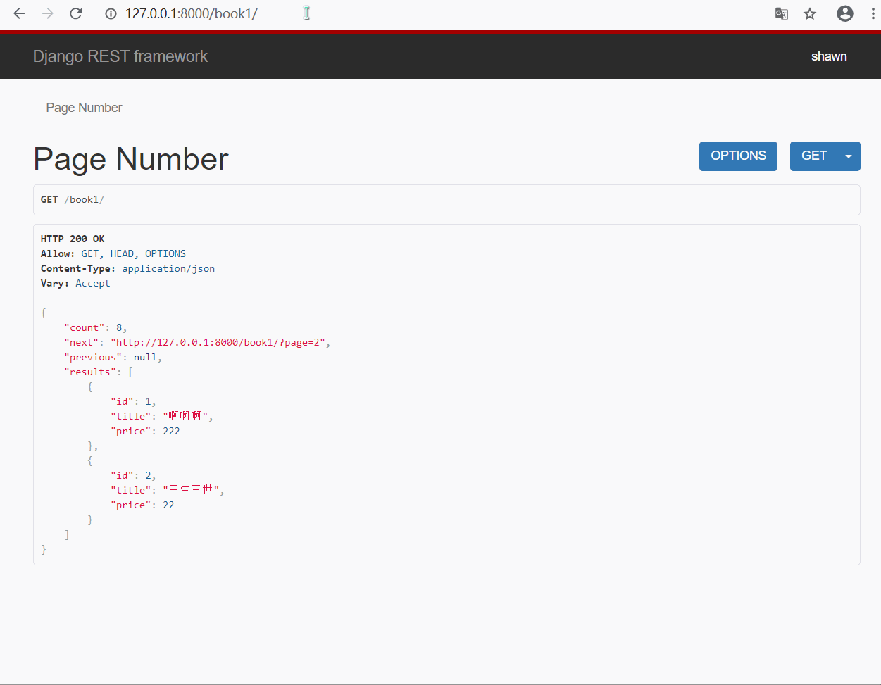The width and height of the screenshot is (881, 685).
Task: Click the GET /book1/ request line
Action: click(x=73, y=200)
